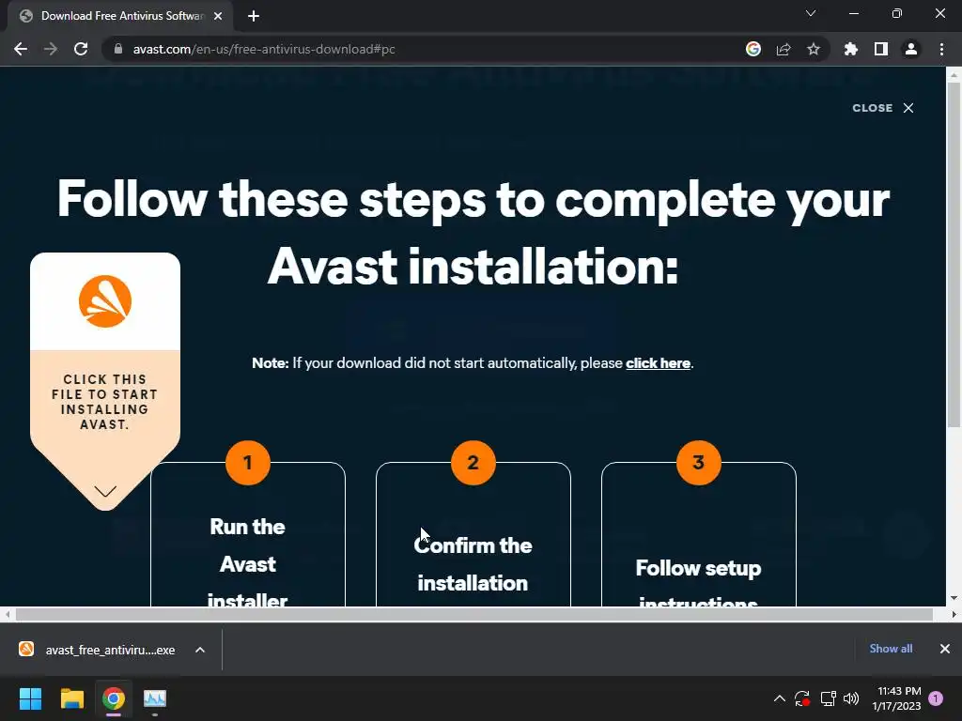Open the Windows Start menu
This screenshot has width=962, height=721.
click(30, 698)
